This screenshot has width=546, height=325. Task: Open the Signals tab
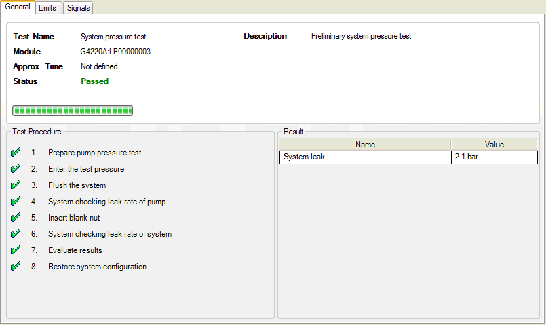[x=78, y=8]
